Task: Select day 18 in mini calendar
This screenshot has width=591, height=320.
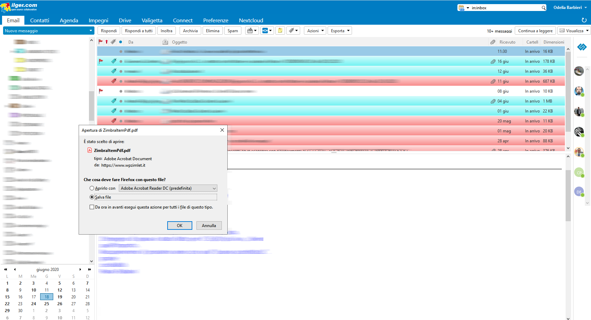Action: (47, 297)
